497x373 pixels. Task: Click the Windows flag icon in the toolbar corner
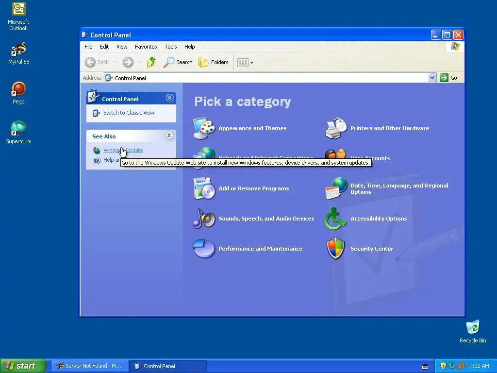tap(455, 47)
